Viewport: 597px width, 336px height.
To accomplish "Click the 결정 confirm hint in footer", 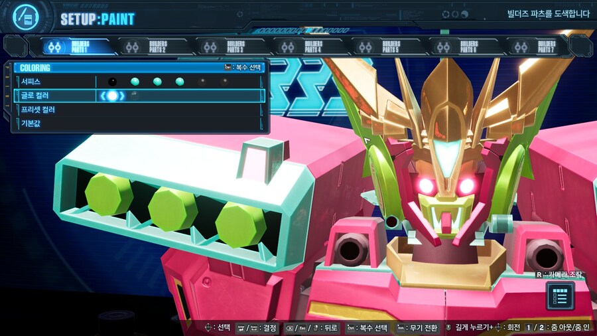I will [x=269, y=328].
